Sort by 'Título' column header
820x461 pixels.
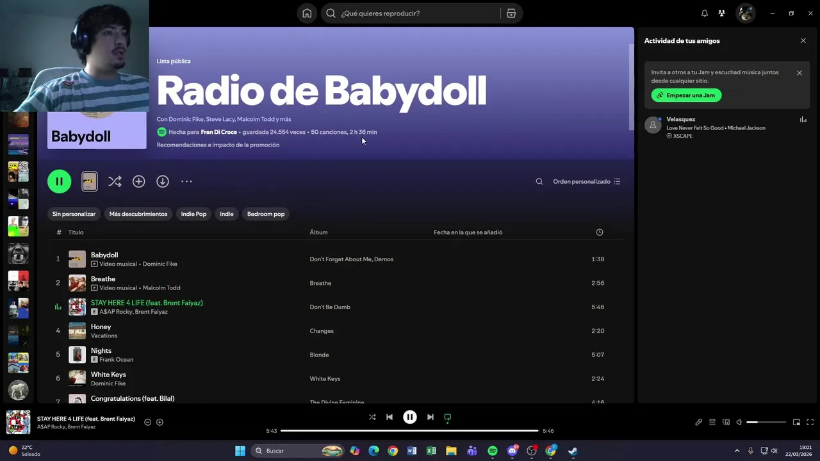coord(76,232)
